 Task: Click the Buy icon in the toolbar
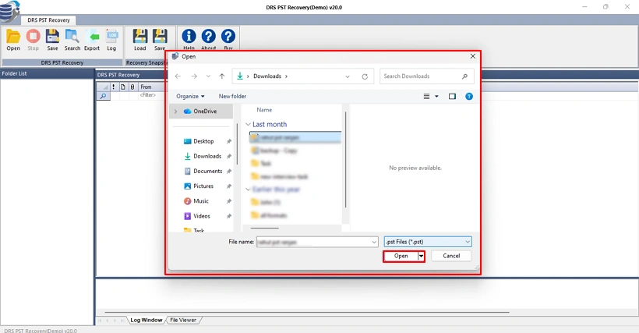(x=228, y=37)
